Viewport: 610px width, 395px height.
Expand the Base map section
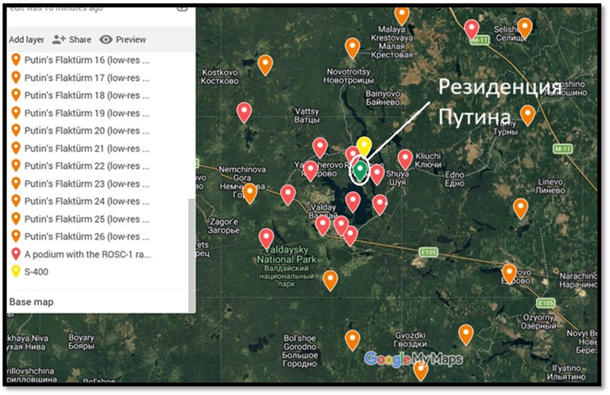tap(31, 302)
